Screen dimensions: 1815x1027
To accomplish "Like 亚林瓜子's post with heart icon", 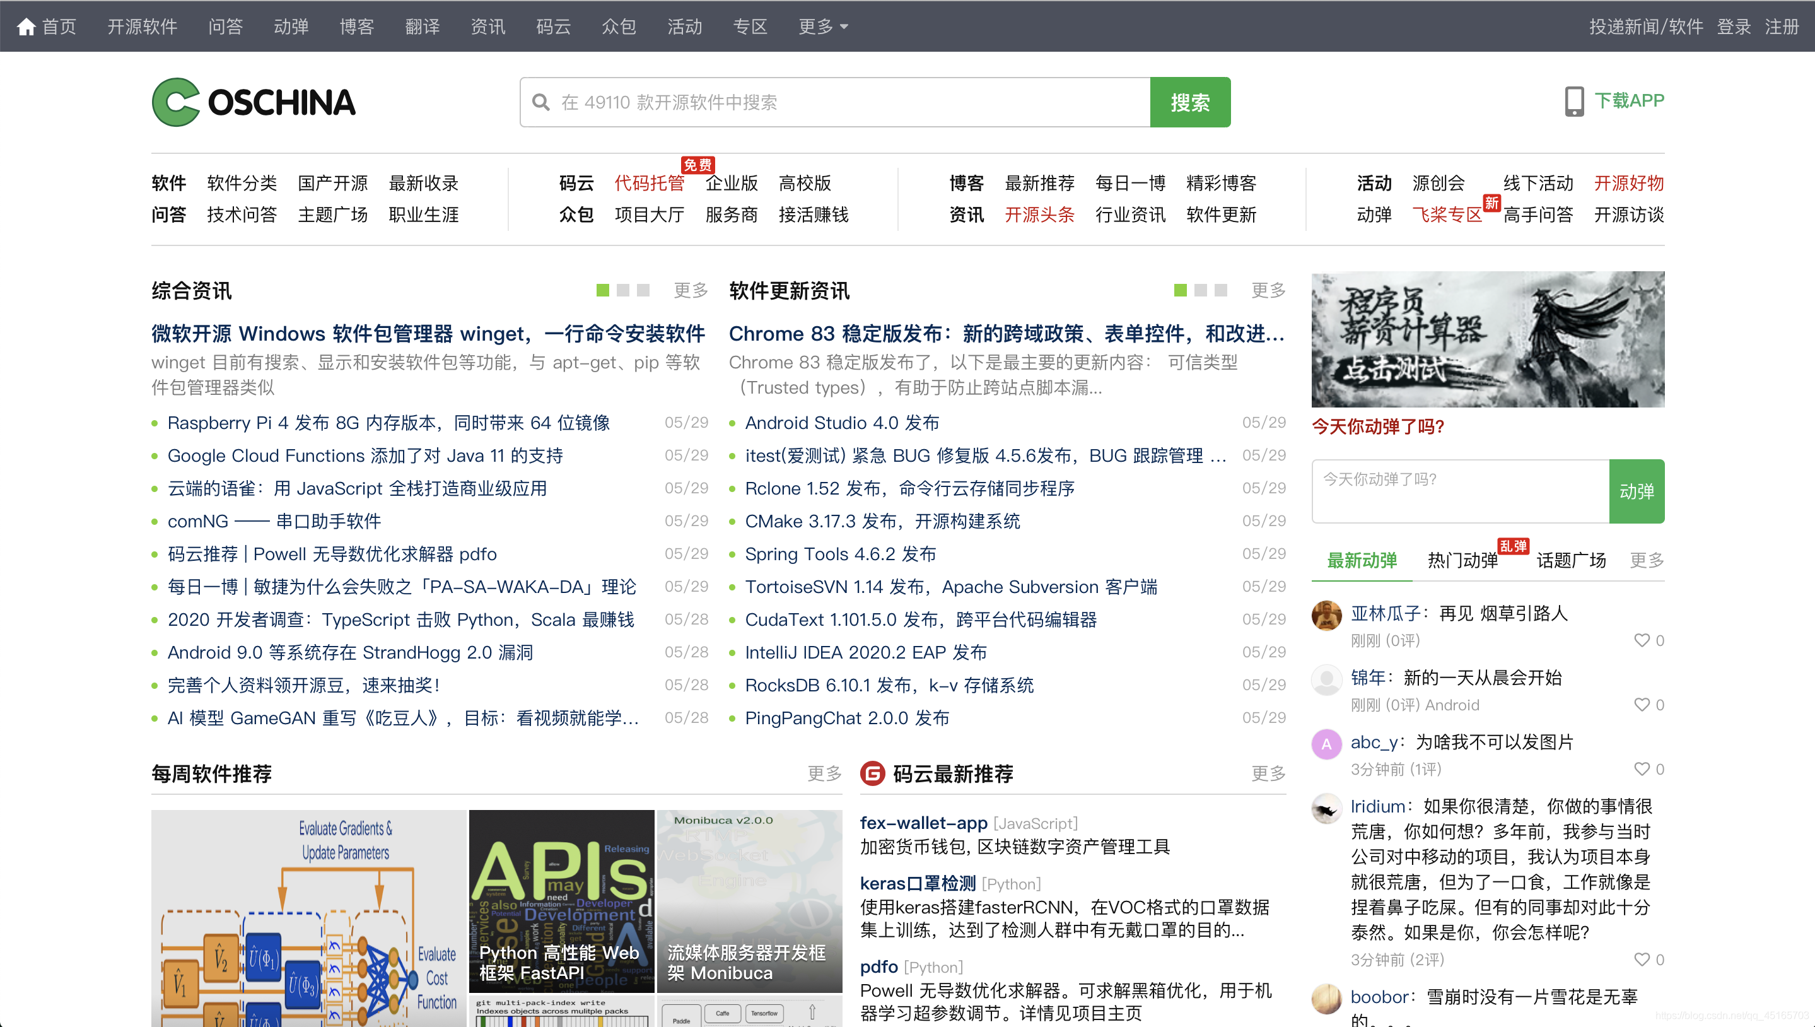I will 1642,640.
